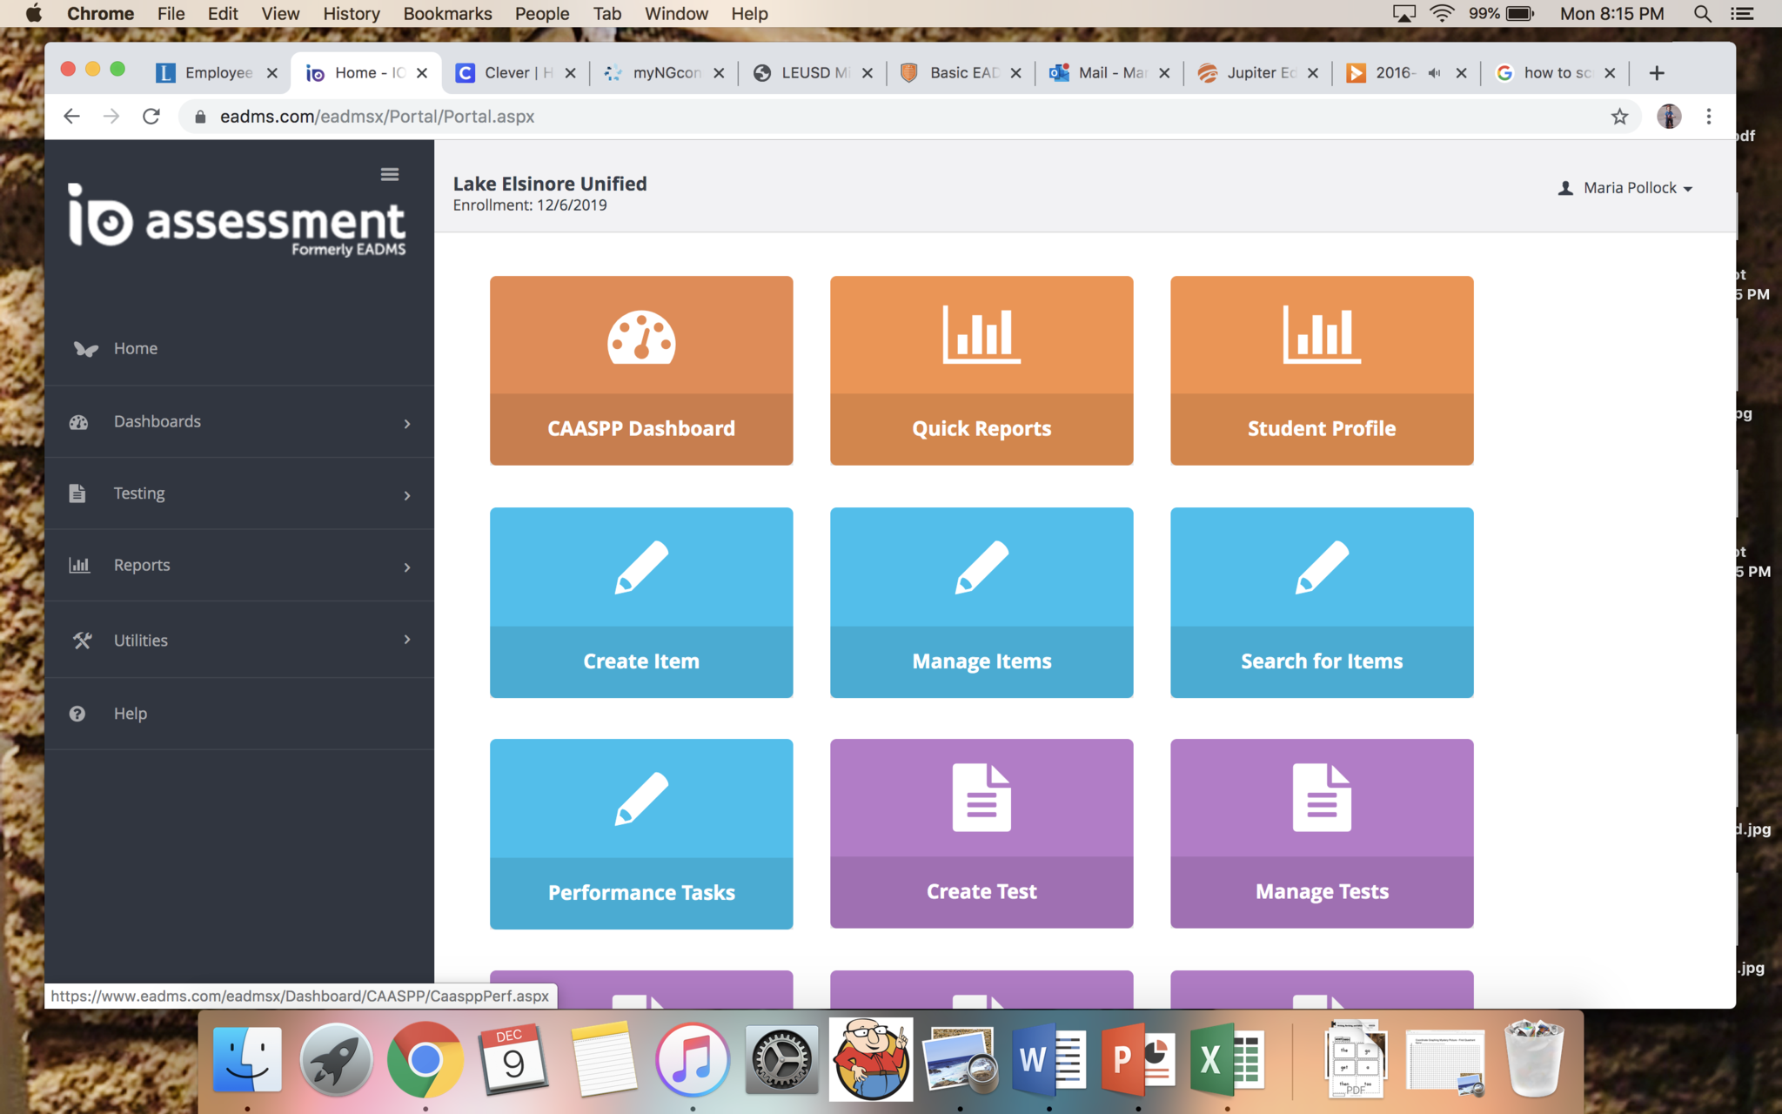The width and height of the screenshot is (1782, 1114).
Task: Open the Bookmarks menu in menu bar
Action: tap(447, 14)
